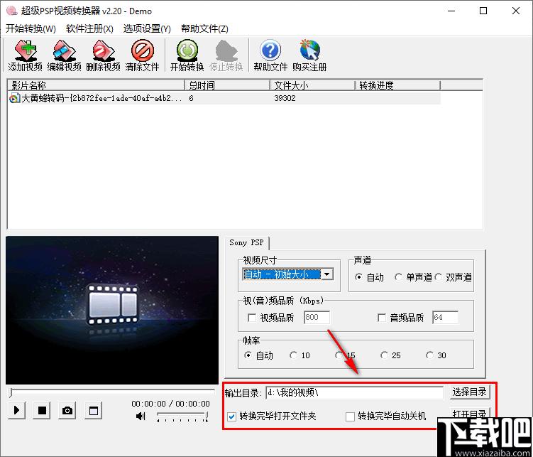Open the 软件注册(X) menu
Image resolution: width=533 pixels, height=457 pixels.
[89, 28]
